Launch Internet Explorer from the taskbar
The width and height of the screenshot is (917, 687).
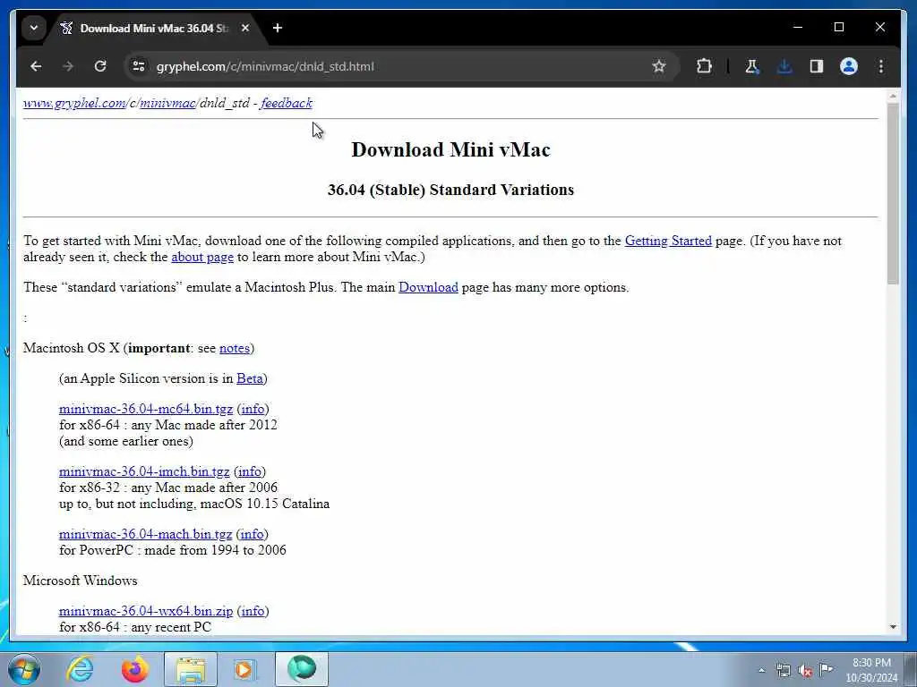click(80, 669)
